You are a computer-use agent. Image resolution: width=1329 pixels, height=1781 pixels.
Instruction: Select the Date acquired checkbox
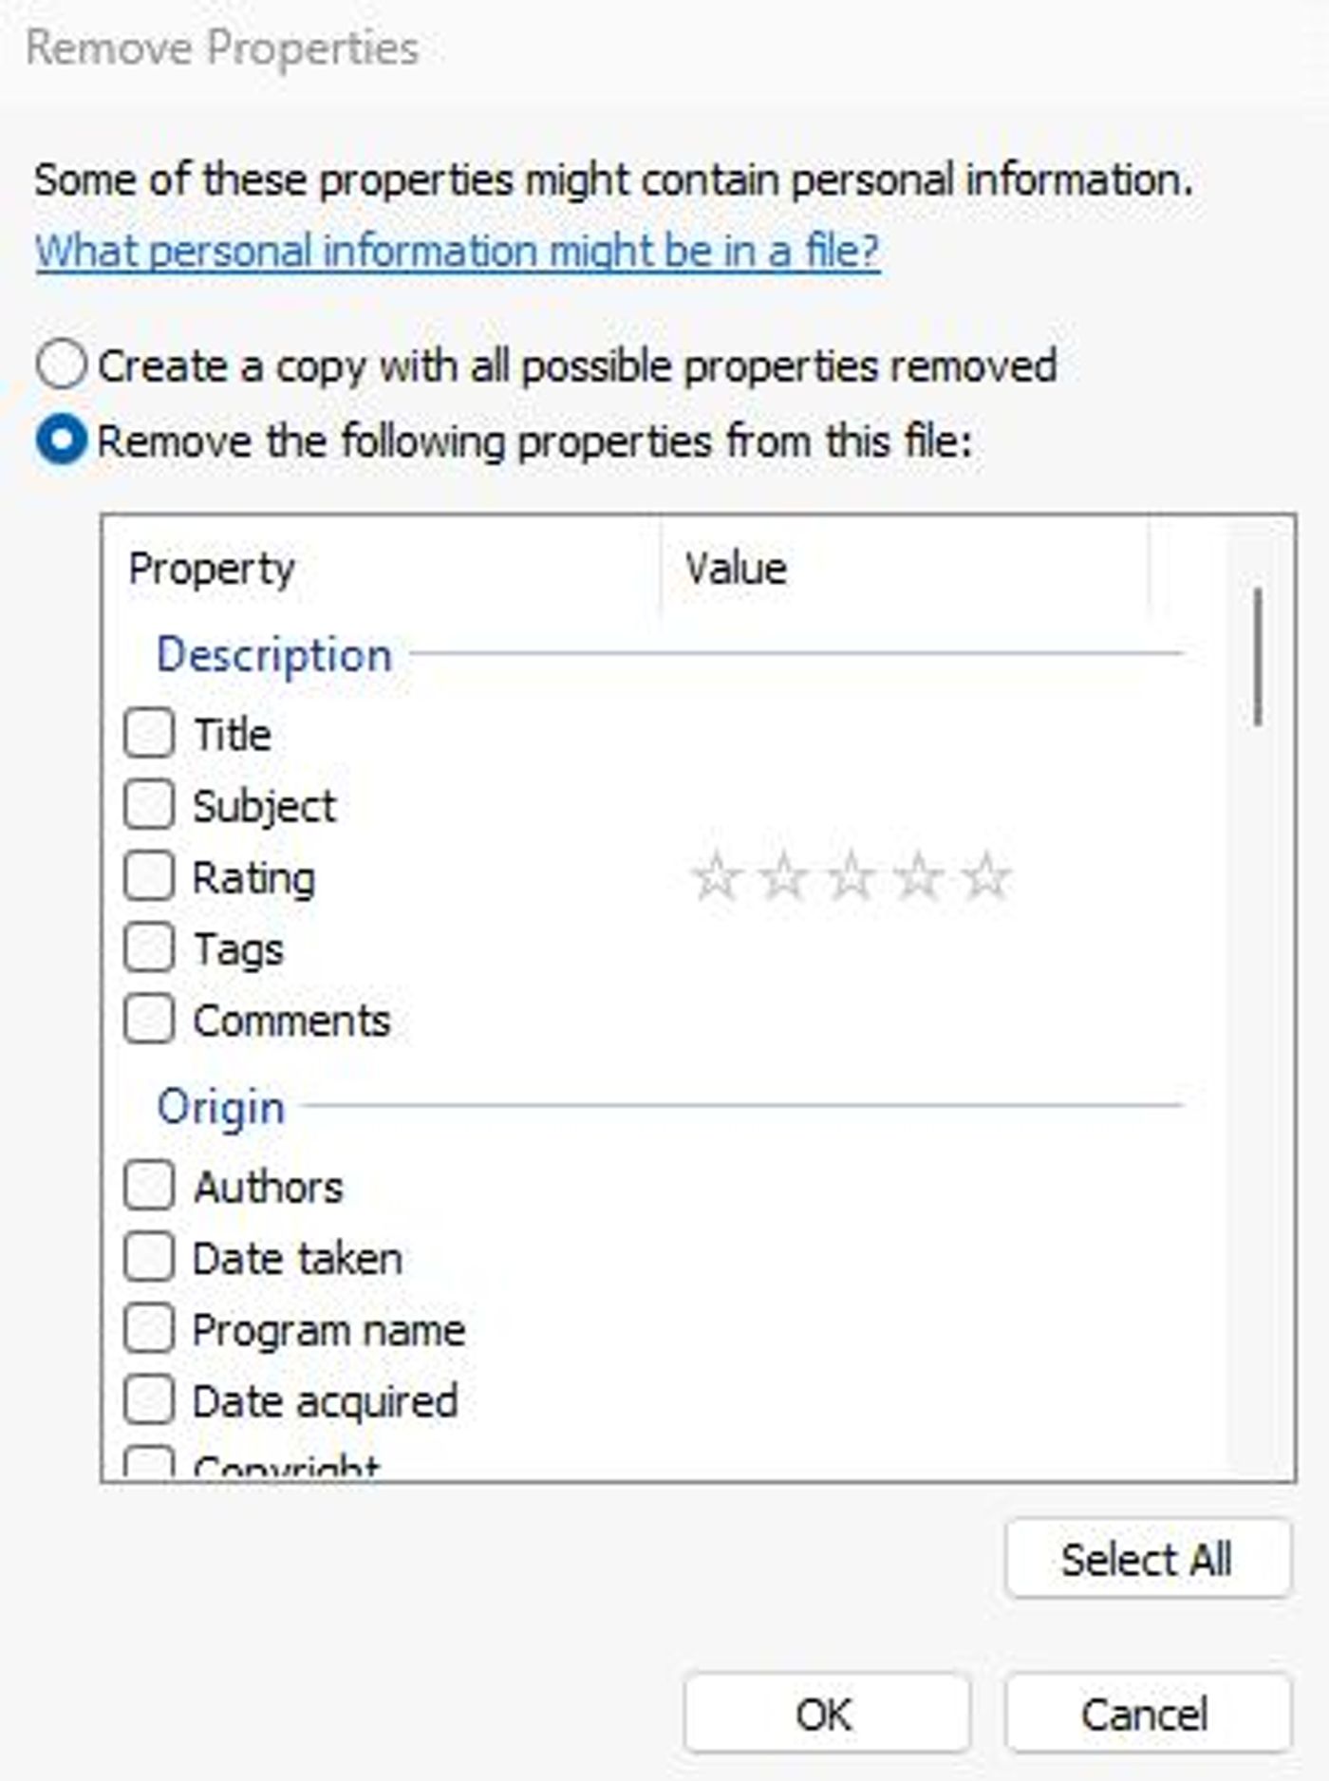coord(149,1399)
